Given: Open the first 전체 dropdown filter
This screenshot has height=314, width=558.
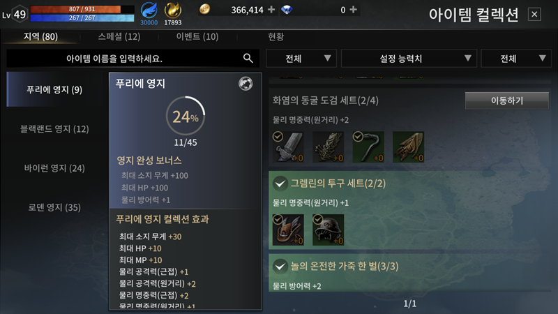Looking at the screenshot, I should pos(301,59).
